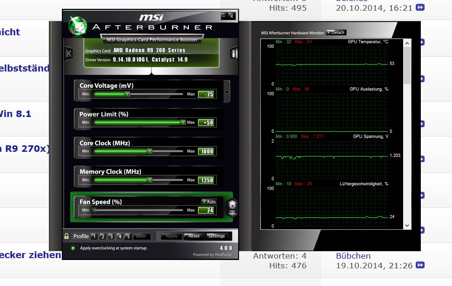Image resolution: width=452 pixels, height=286 pixels.
Task: Expand the Core Voltage dropdown arrow
Action: [x=226, y=92]
